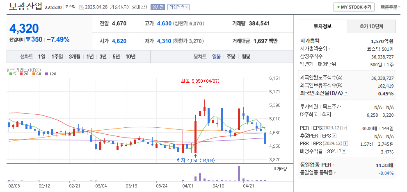
Task: Expand the 시가총액순위 arrow link
Action: coord(329,48)
